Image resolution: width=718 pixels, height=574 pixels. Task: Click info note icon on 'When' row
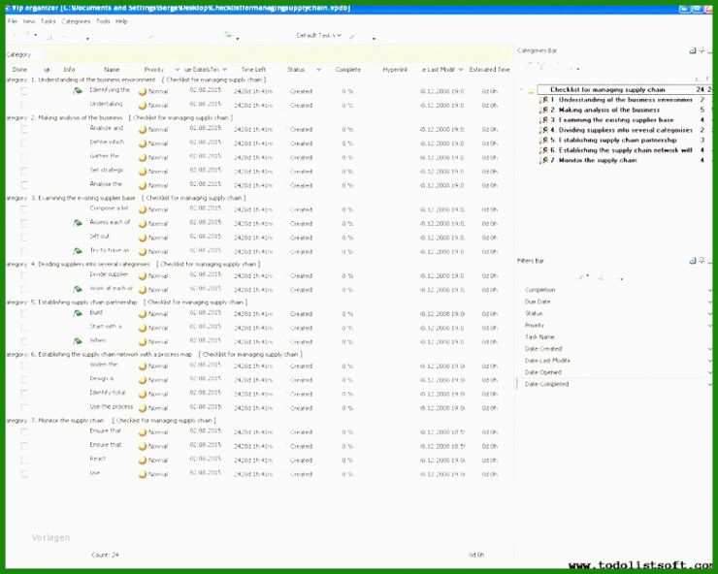[x=78, y=341]
